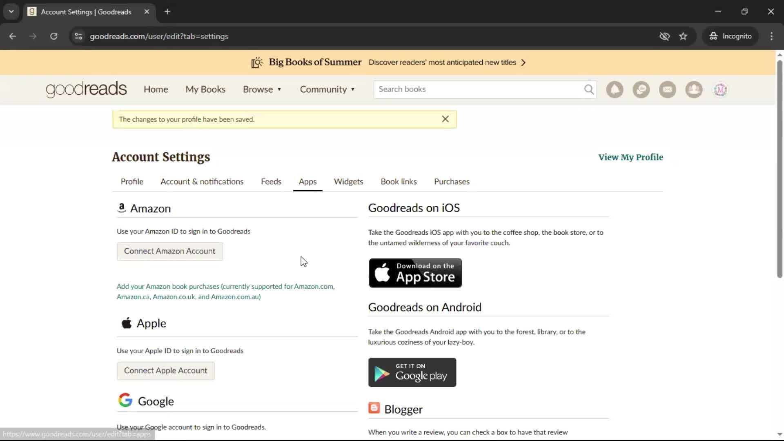Open the friends icon in header
784x441 pixels.
click(x=694, y=89)
